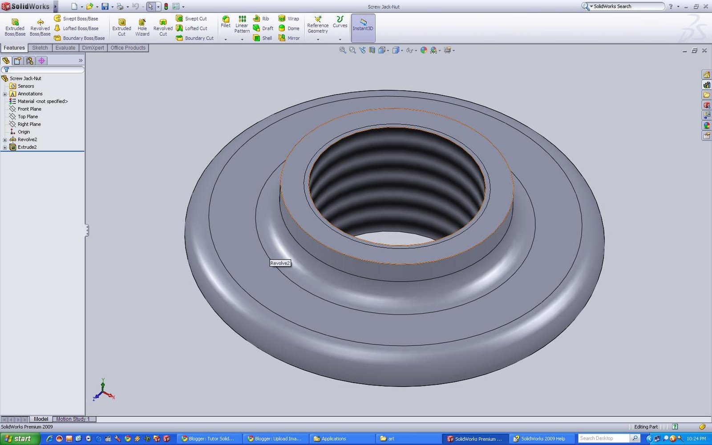Image resolution: width=712 pixels, height=445 pixels.
Task: Expand the Annotations tree item
Action: (x=4, y=93)
